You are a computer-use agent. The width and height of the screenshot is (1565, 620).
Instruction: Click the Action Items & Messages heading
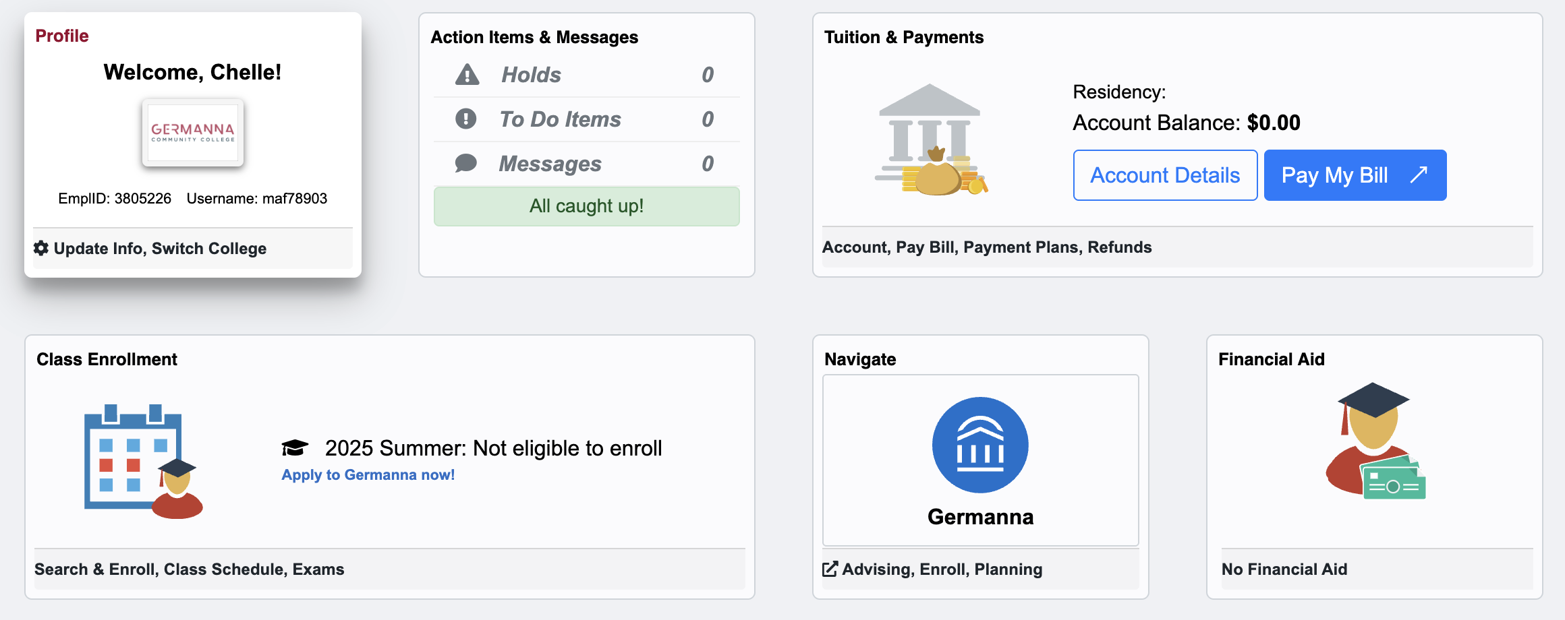534,37
